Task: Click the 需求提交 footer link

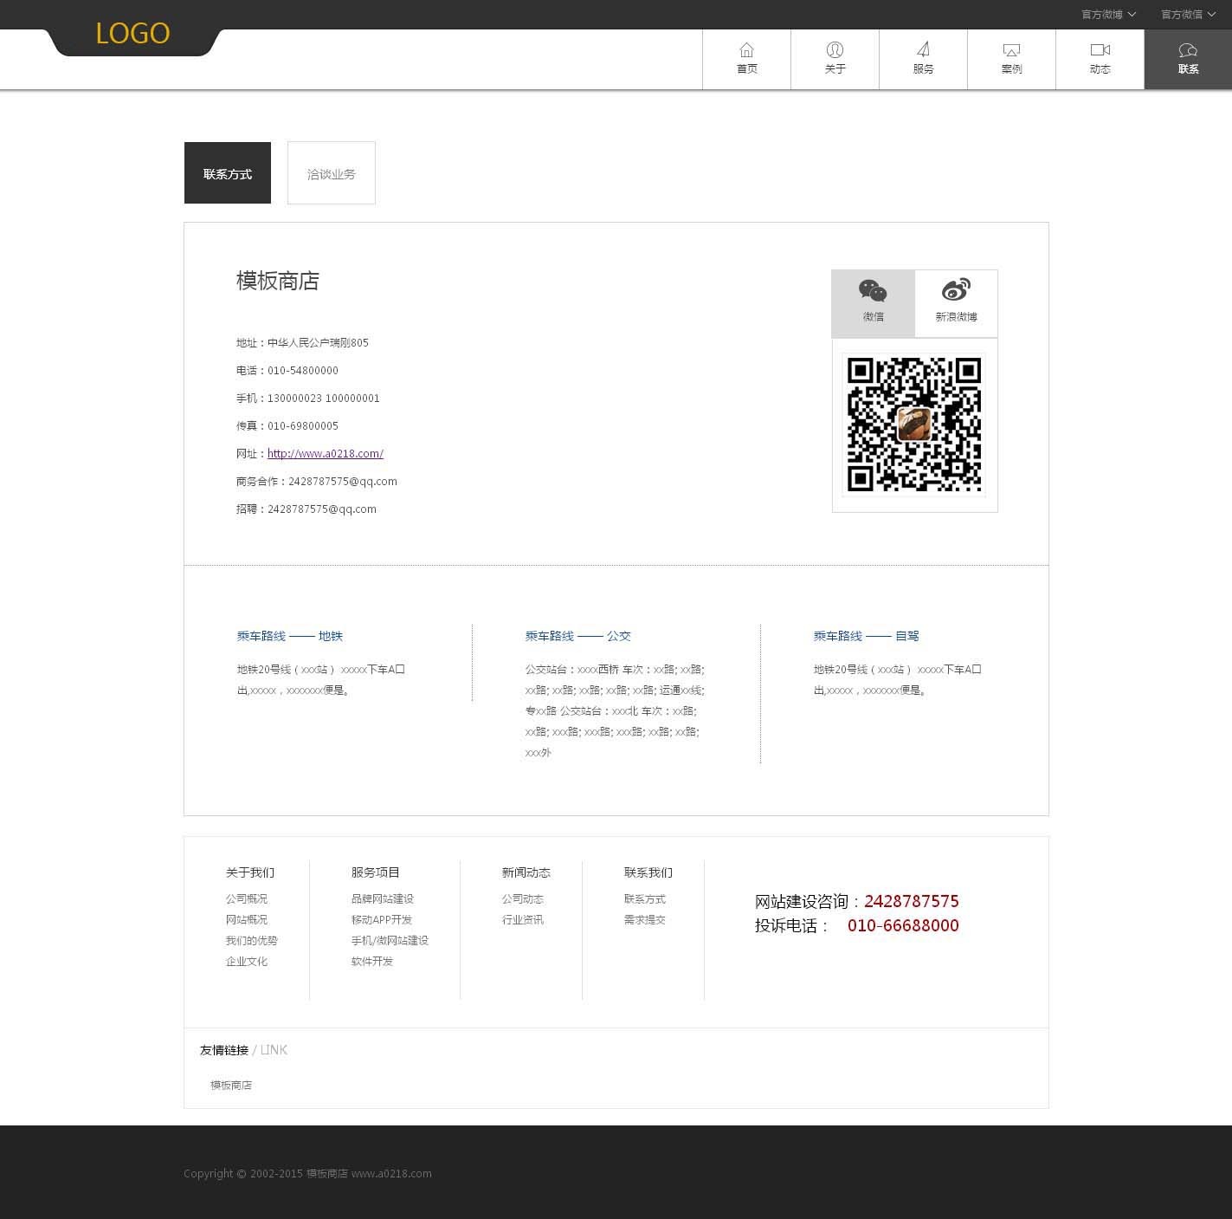Action: [645, 920]
